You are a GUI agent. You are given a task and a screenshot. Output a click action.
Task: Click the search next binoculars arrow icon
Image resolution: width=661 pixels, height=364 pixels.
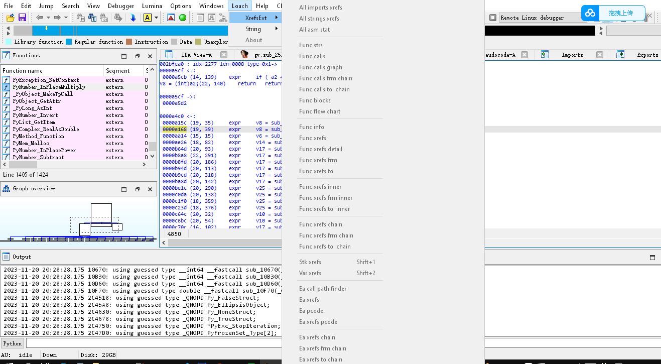pyautogui.click(x=118, y=18)
